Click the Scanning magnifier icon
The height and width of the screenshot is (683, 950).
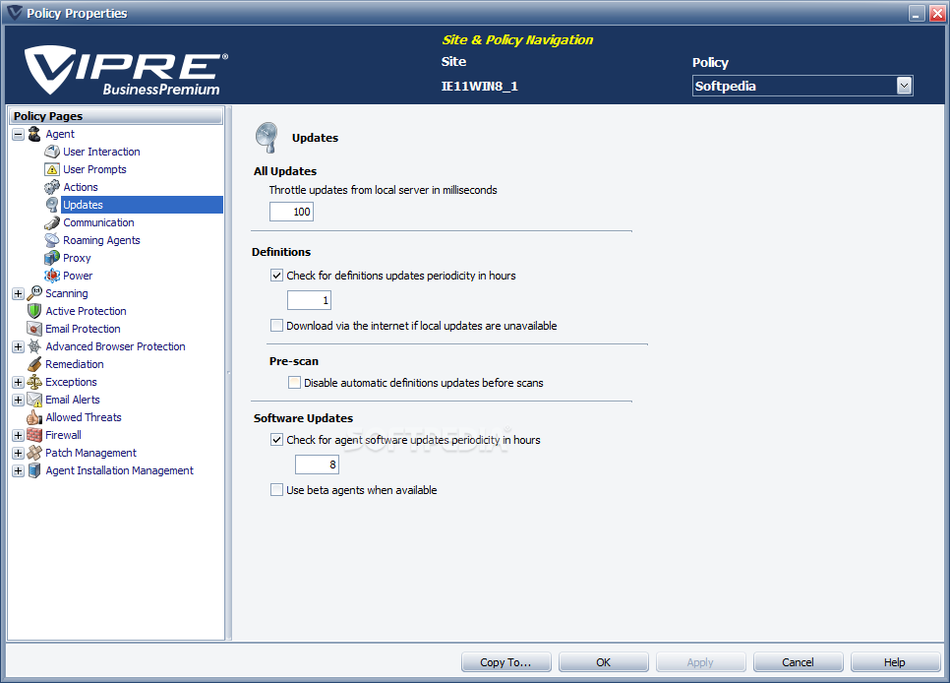(34, 293)
